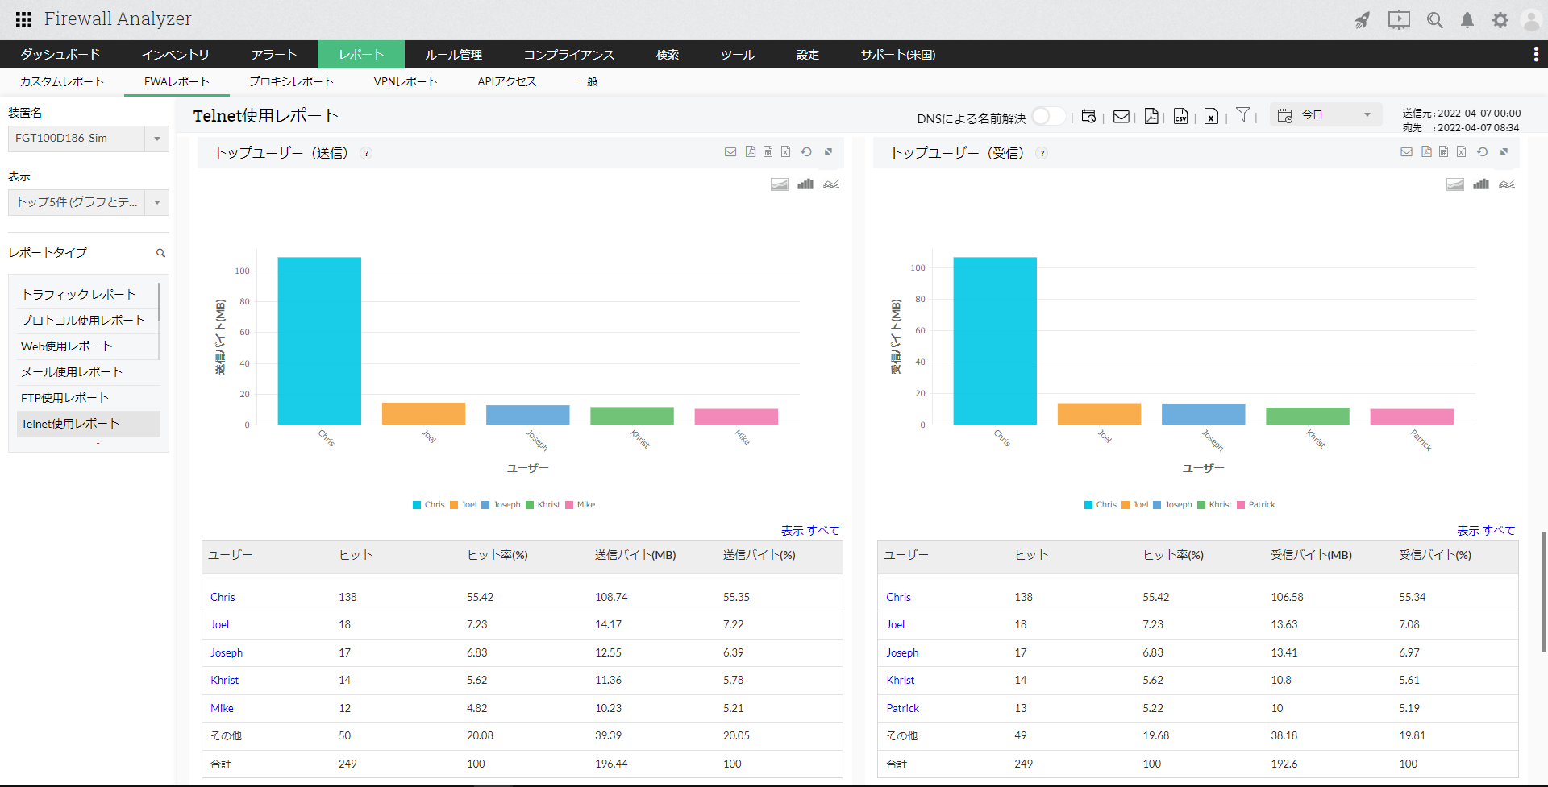The width and height of the screenshot is (1548, 787).
Task: Click 表示 すべて link under sent chart
Action: (x=809, y=530)
